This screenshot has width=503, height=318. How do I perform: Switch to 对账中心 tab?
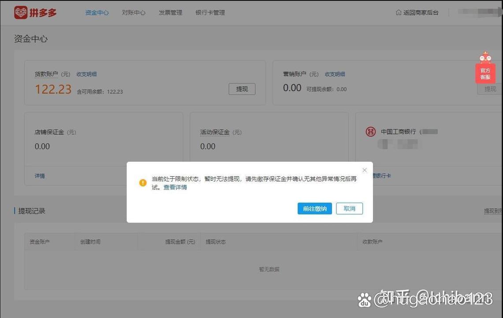click(134, 12)
